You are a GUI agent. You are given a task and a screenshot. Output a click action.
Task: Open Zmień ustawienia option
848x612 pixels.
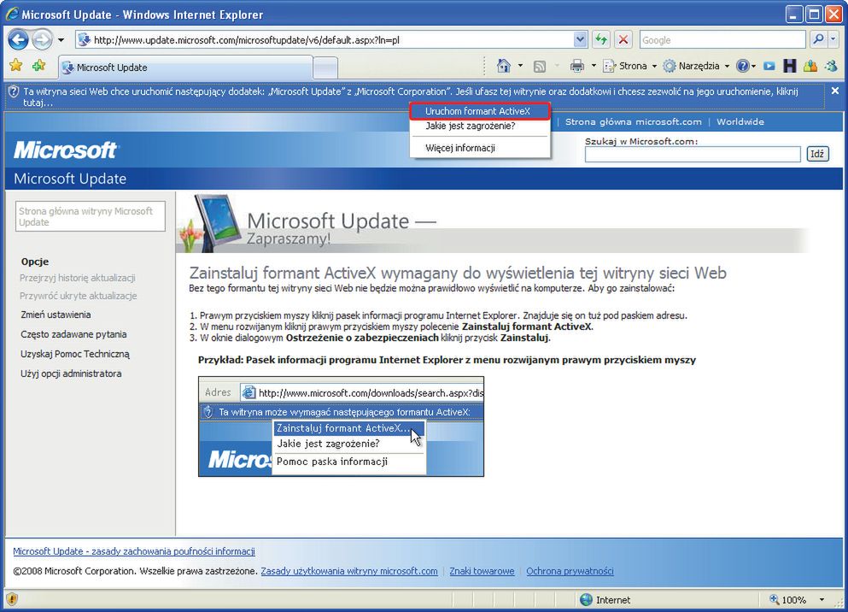[56, 315]
